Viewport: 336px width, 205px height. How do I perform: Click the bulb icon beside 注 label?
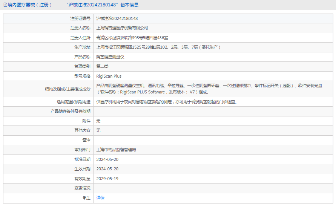(x=84, y=198)
